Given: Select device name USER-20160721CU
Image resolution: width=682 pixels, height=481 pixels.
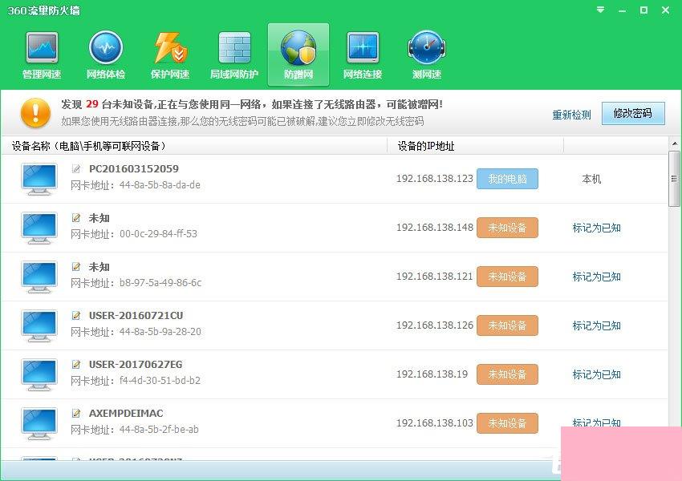Looking at the screenshot, I should point(136,315).
